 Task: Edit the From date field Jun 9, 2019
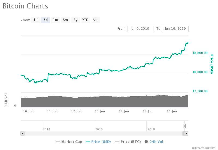[x=140, y=29]
